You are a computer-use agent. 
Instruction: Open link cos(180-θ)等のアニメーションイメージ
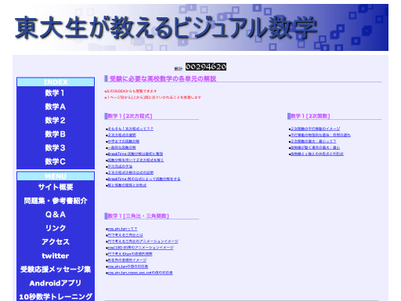(140, 248)
